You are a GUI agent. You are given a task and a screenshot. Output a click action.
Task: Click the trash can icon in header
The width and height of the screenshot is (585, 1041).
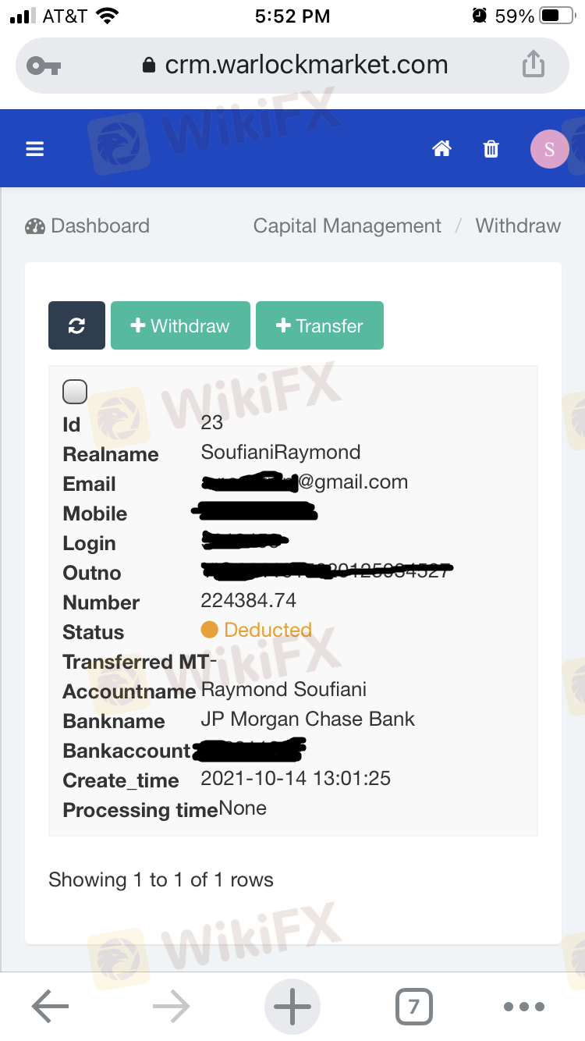pyautogui.click(x=491, y=148)
